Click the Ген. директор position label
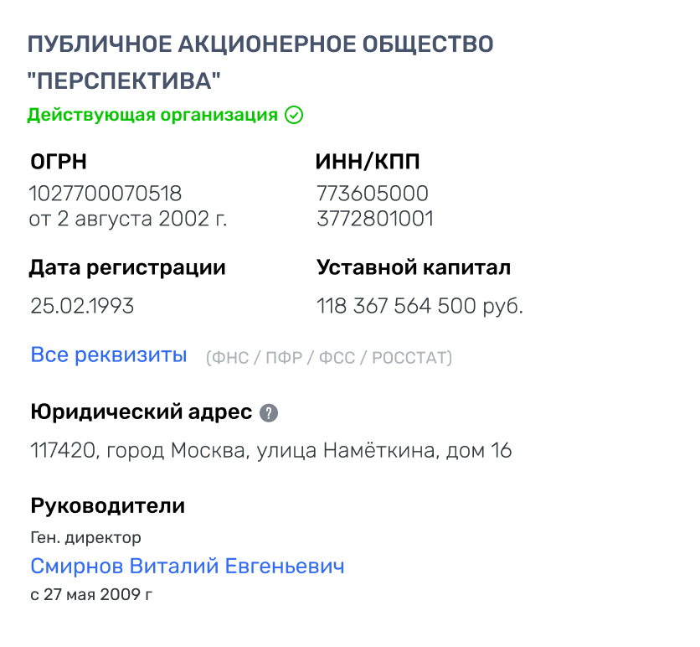Image resolution: width=700 pixels, height=647 pixels. point(85,537)
